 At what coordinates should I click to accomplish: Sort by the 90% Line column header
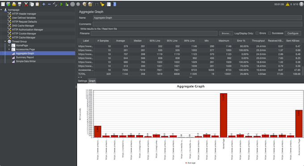point(155,41)
